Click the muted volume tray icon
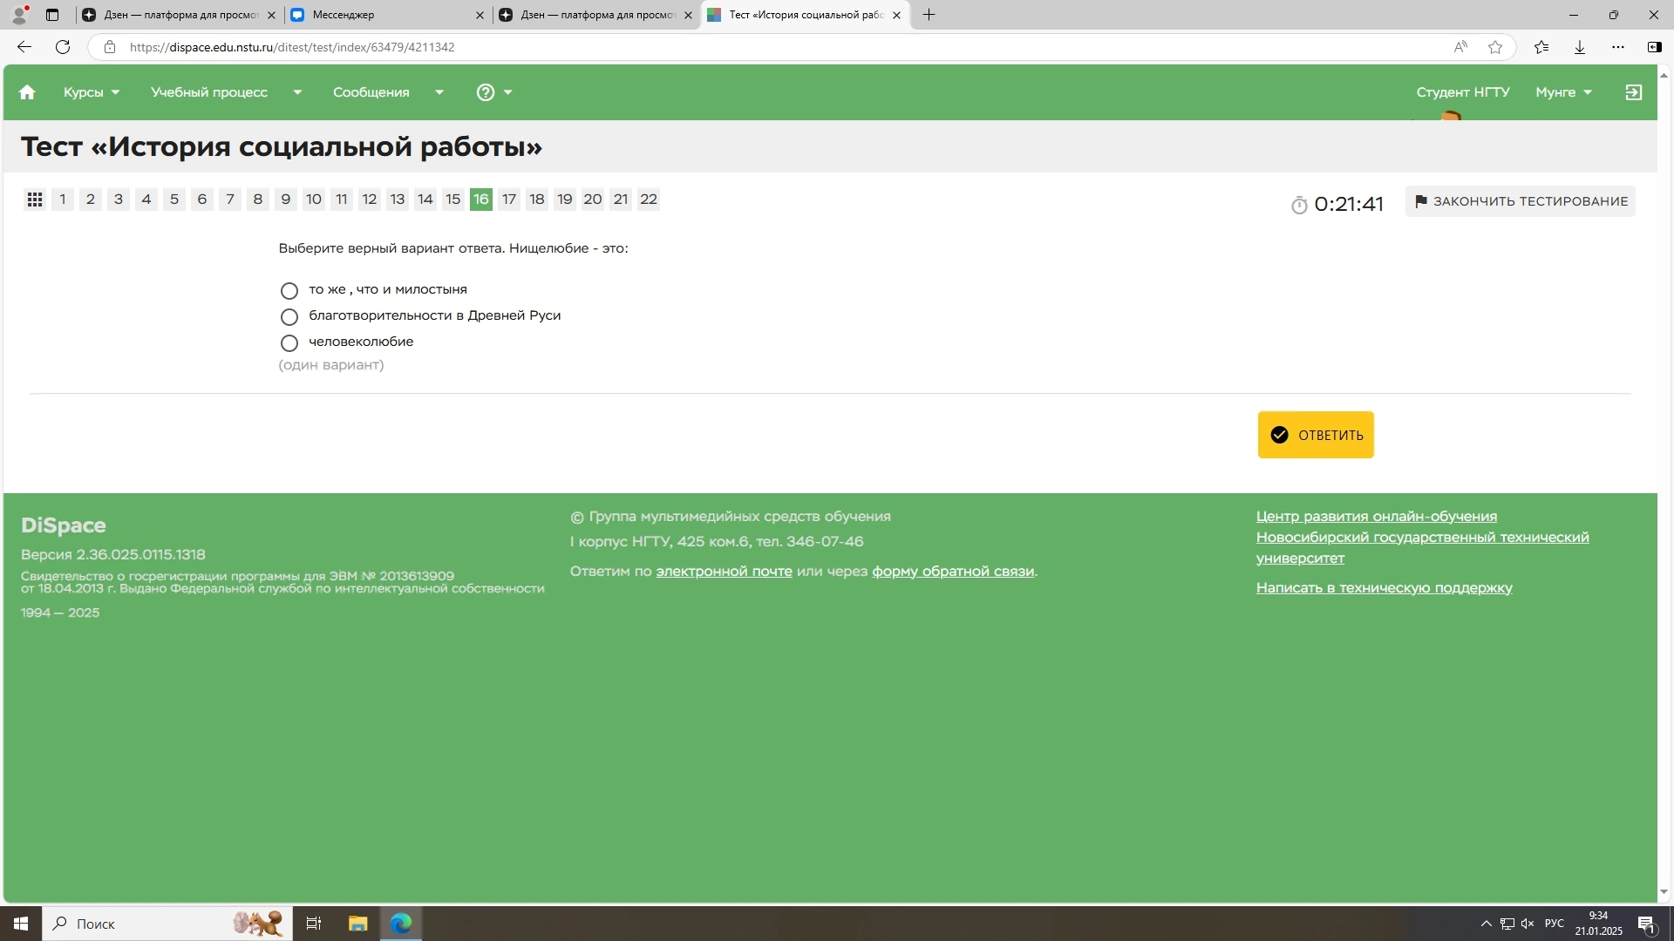The width and height of the screenshot is (1674, 941). coord(1528,924)
